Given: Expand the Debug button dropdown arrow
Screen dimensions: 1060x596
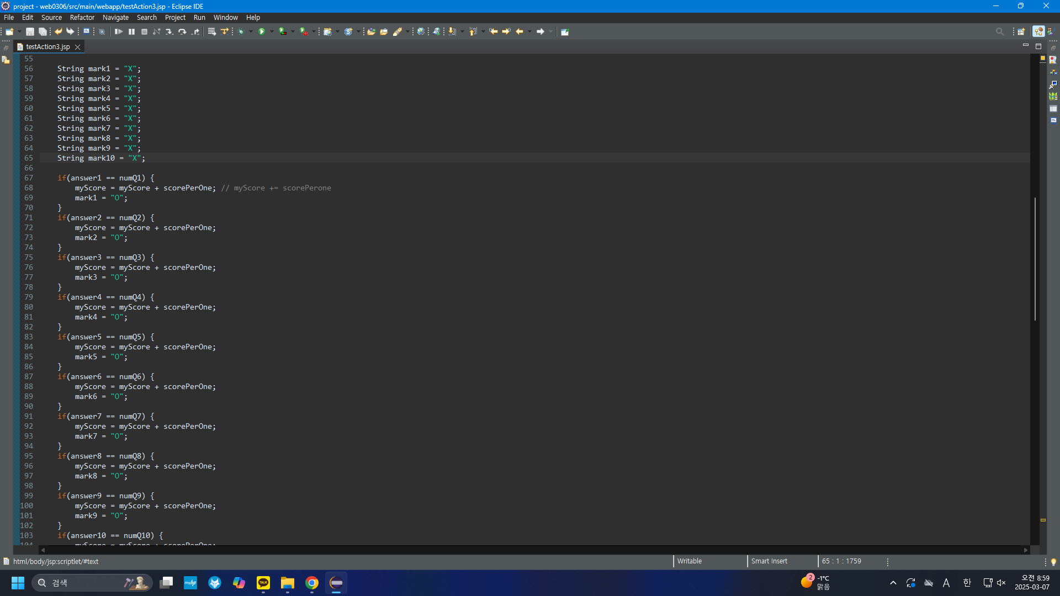Looking at the screenshot, I should click(251, 31).
